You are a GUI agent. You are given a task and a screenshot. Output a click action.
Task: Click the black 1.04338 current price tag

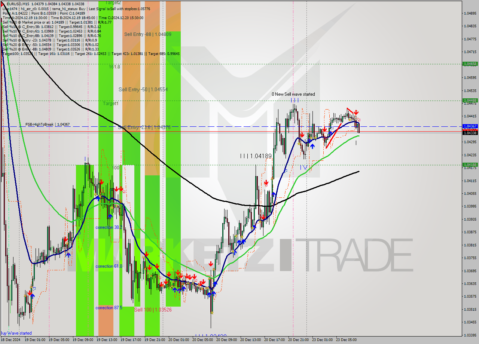click(470, 133)
